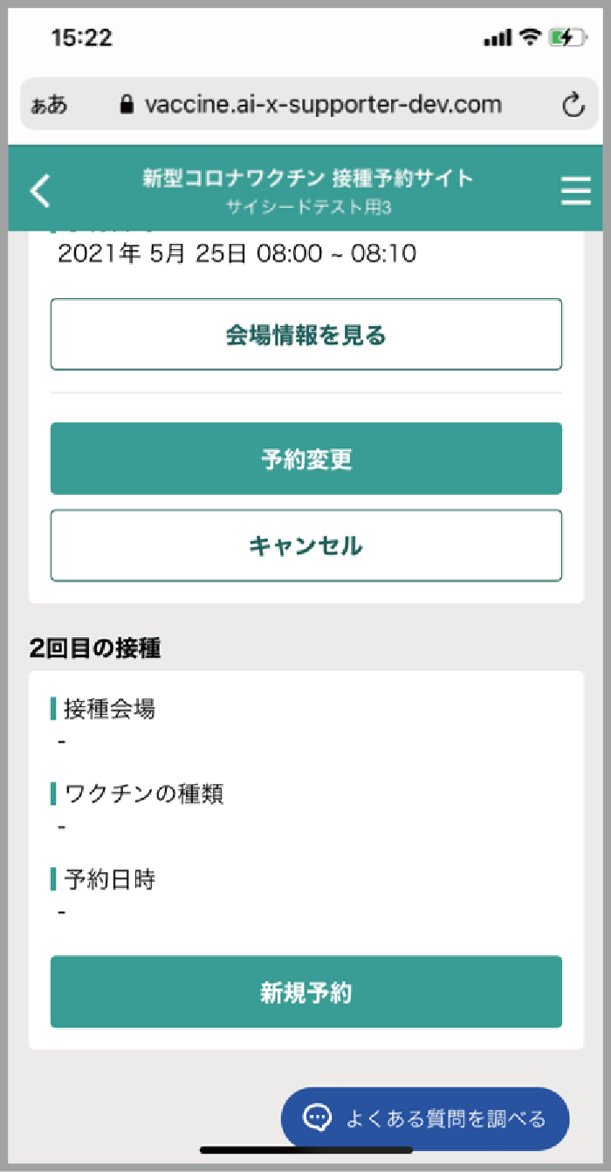Reload the page with refresh icon

coord(573,106)
